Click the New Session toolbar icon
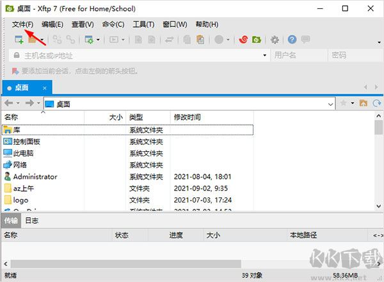Image resolution: width=384 pixels, height=282 pixels. tap(19, 40)
